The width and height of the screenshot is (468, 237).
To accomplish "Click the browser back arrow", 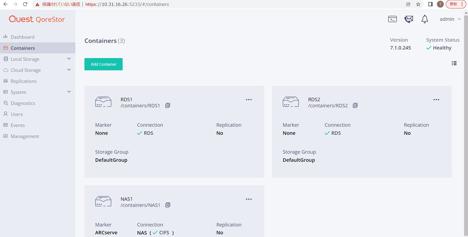I will [x=5, y=4].
